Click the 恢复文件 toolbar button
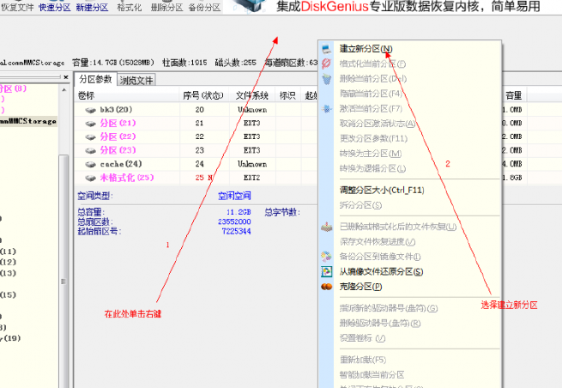Screen dimensions: 562x388 tap(17, 7)
